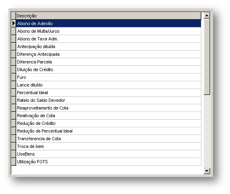Select the Diferença Antecipada row

109,54
